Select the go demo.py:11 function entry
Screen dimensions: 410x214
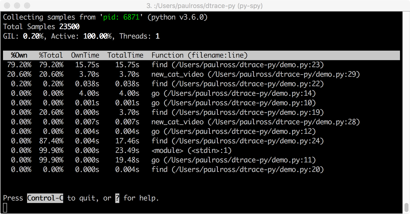[234, 160]
